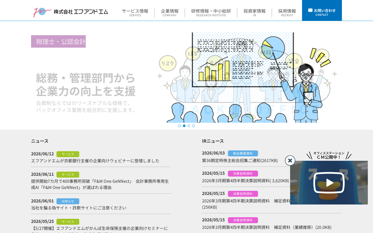The height and width of the screenshot is (233, 373).
Task: Open the 京都銀行主催ウェビナー news article
Action: point(95,161)
